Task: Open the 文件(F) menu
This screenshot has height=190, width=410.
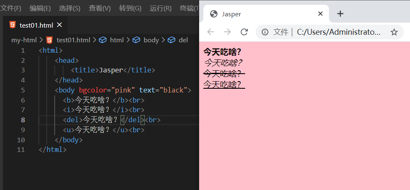Action: click(x=11, y=8)
